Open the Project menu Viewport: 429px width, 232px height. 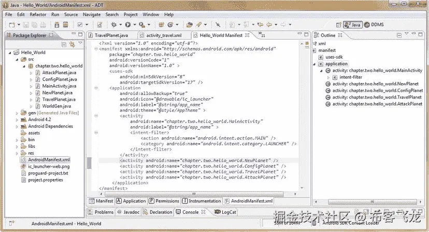131,15
